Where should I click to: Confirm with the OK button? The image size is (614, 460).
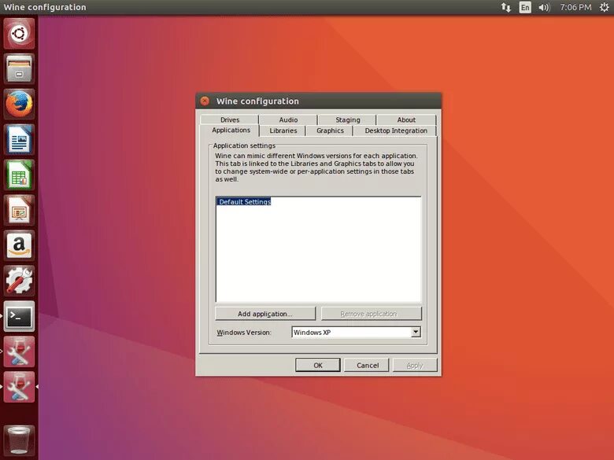(x=317, y=365)
